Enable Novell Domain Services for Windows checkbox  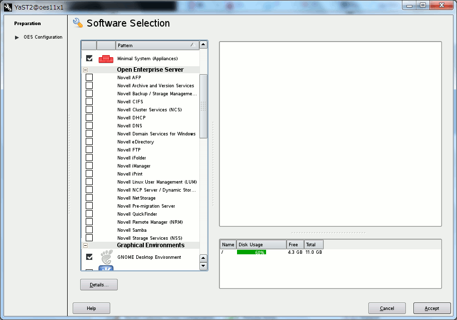[89, 133]
